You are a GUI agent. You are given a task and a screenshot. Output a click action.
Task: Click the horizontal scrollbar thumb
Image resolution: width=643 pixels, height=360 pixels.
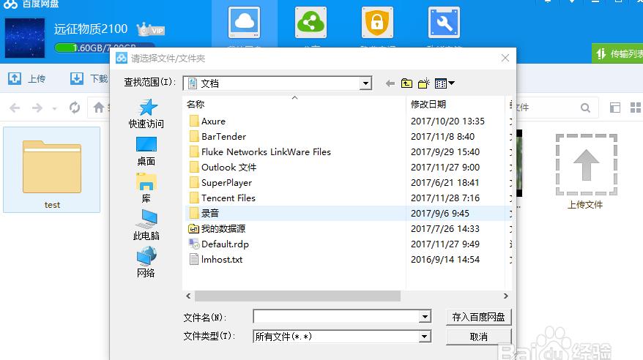[x=297, y=296]
